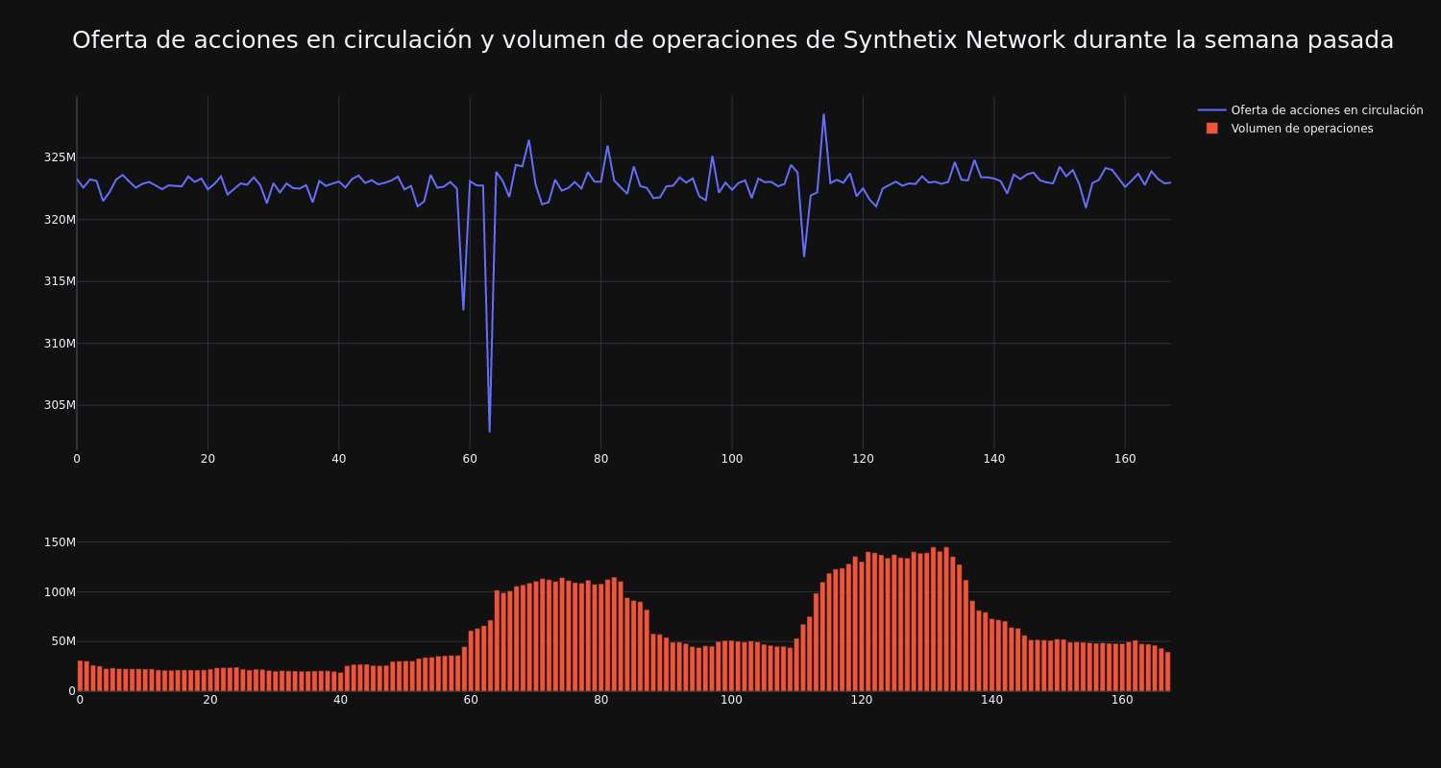This screenshot has width=1441, height=768.
Task: Click x-axis label 100 on upper chart
Action: click(x=732, y=460)
